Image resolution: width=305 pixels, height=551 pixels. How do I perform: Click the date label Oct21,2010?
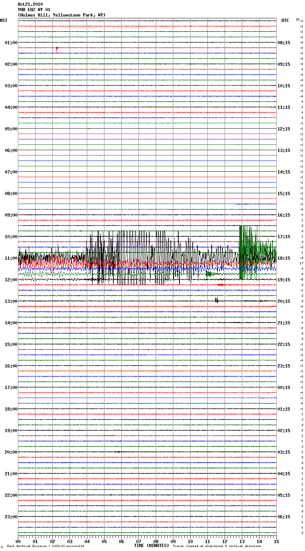30,4
